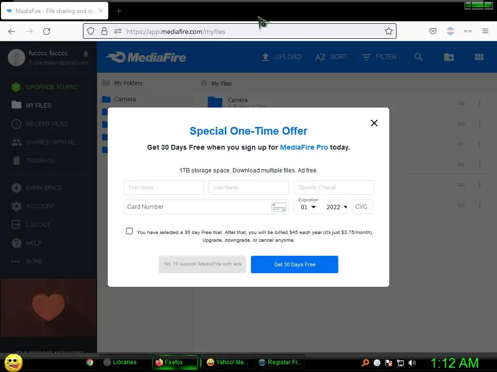Click the MediaFire logo
The height and width of the screenshot is (372, 497).
tap(146, 57)
